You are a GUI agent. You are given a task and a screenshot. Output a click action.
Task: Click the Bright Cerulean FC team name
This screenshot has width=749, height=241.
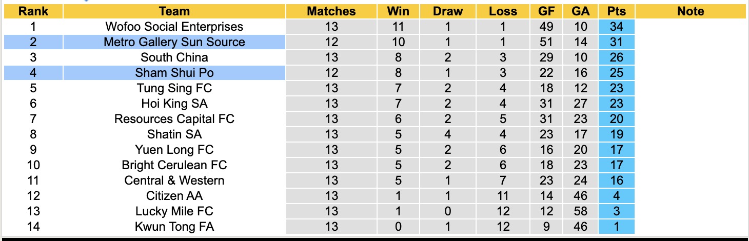[x=174, y=165]
